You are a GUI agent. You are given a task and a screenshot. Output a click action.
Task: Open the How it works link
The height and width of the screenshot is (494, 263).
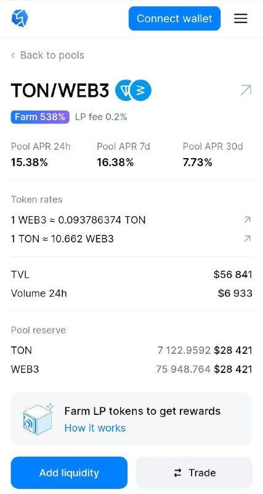pyautogui.click(x=95, y=428)
